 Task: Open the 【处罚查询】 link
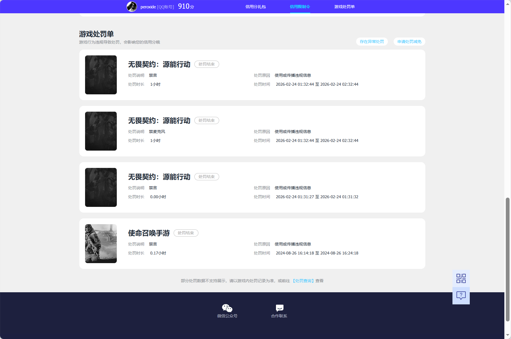(x=303, y=281)
